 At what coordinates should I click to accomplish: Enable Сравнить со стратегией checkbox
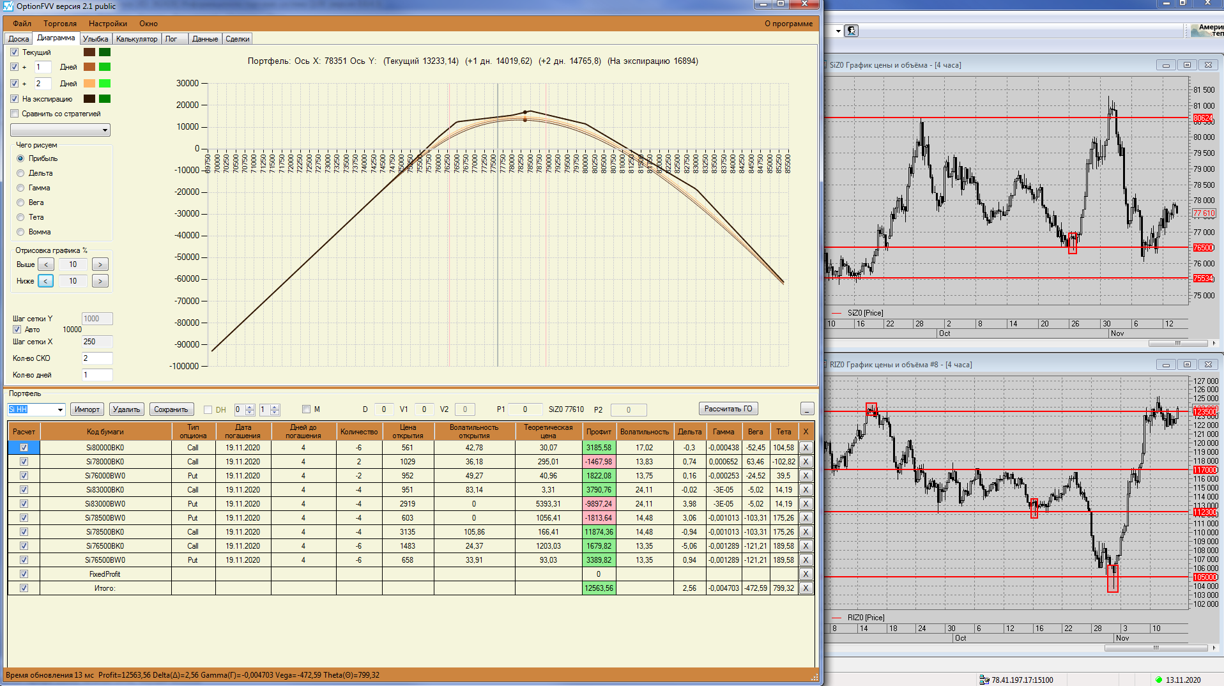click(x=15, y=114)
